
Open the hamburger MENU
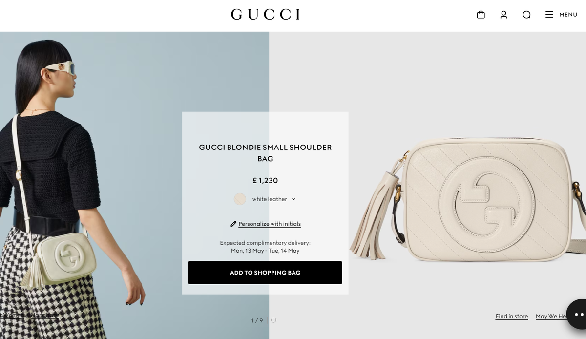coord(562,15)
